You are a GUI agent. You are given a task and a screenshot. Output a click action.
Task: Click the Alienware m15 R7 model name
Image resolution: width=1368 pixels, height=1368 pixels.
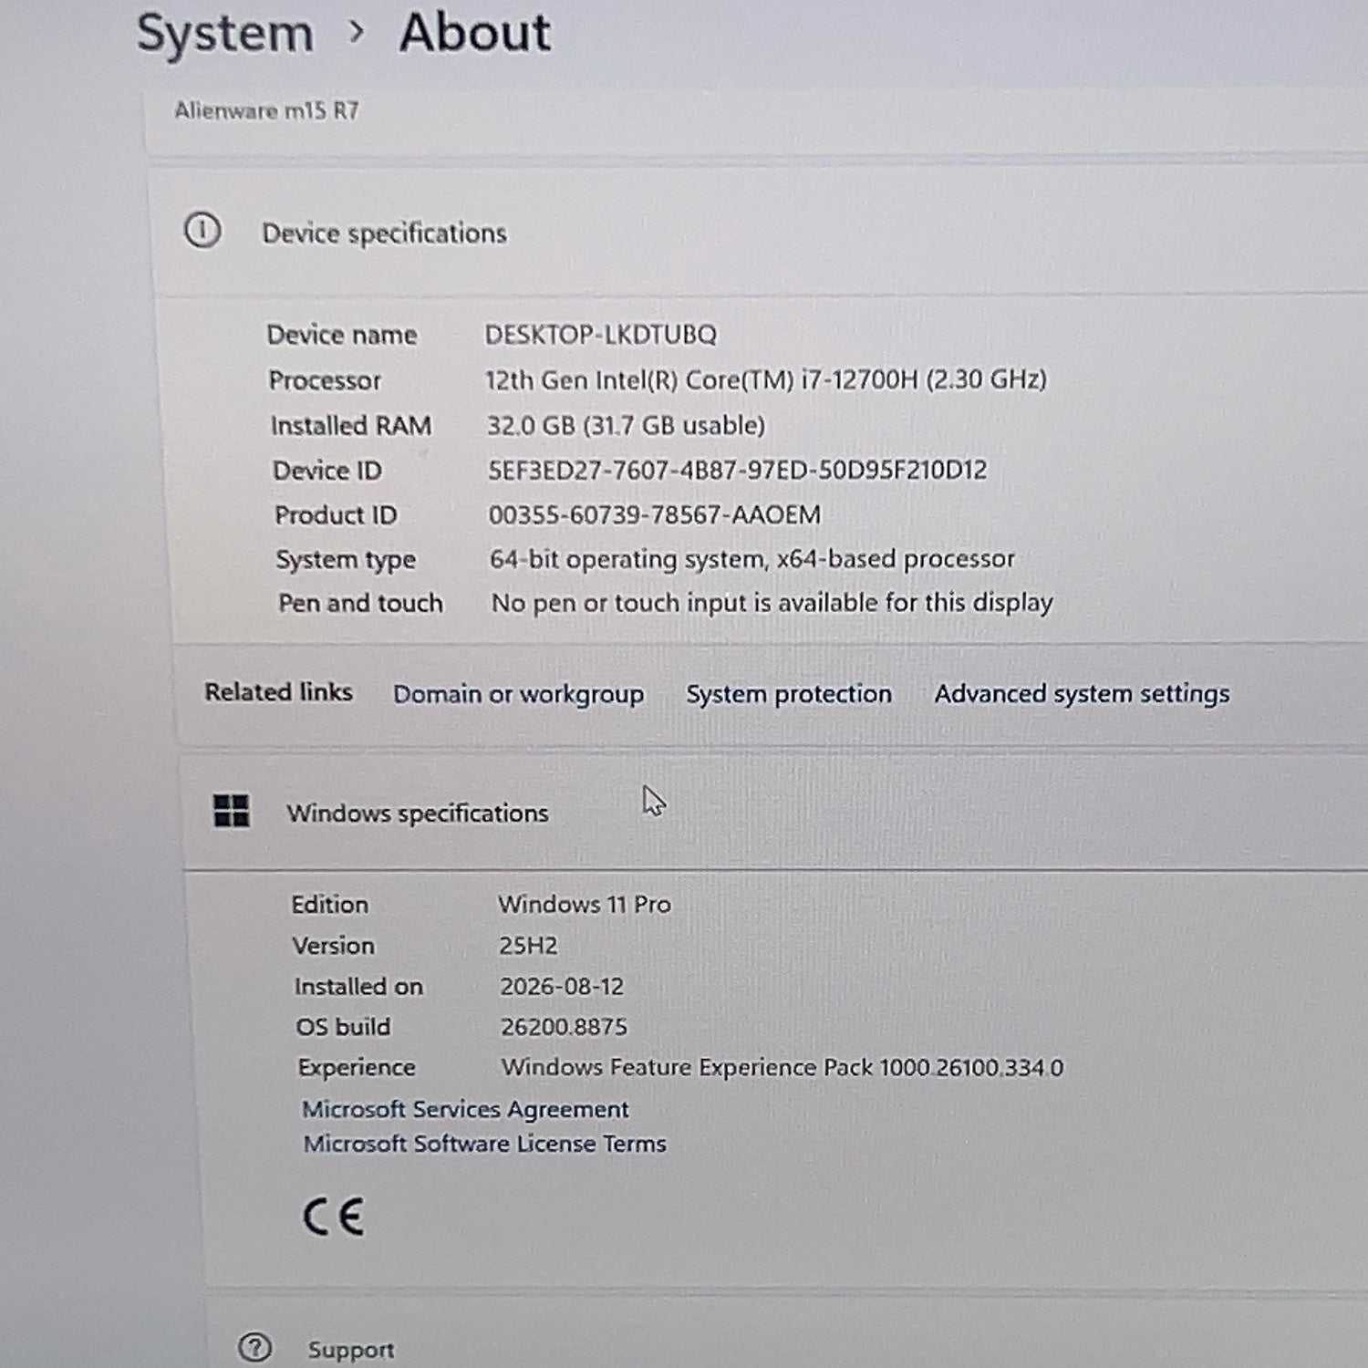pyautogui.click(x=266, y=110)
